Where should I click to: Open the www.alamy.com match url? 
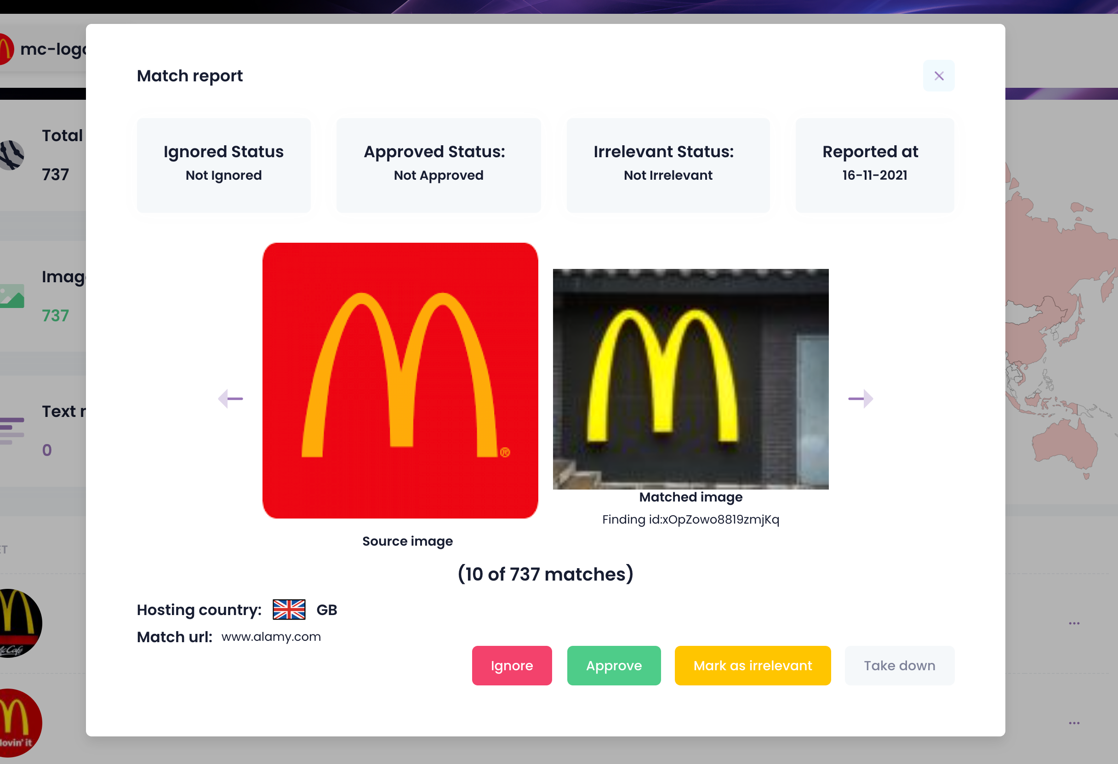click(x=271, y=637)
